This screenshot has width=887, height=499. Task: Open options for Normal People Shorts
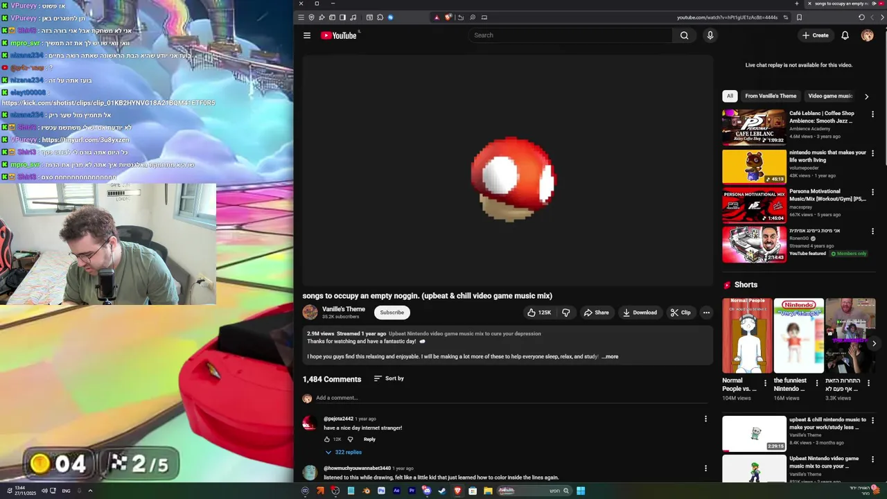tap(765, 383)
